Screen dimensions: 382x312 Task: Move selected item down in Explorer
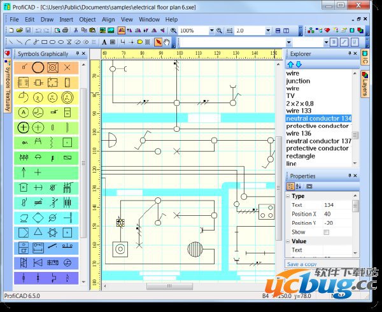(298, 64)
